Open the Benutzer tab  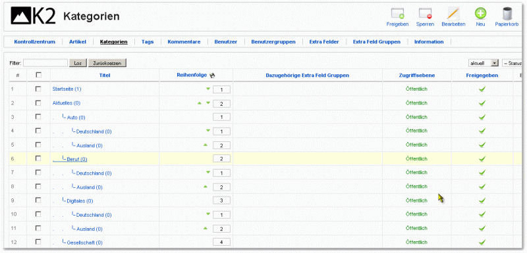226,42
